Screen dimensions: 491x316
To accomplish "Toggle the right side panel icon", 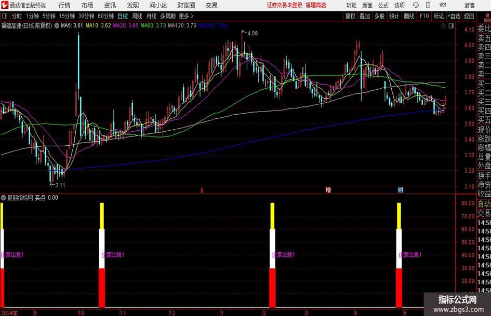I will click(451, 26).
